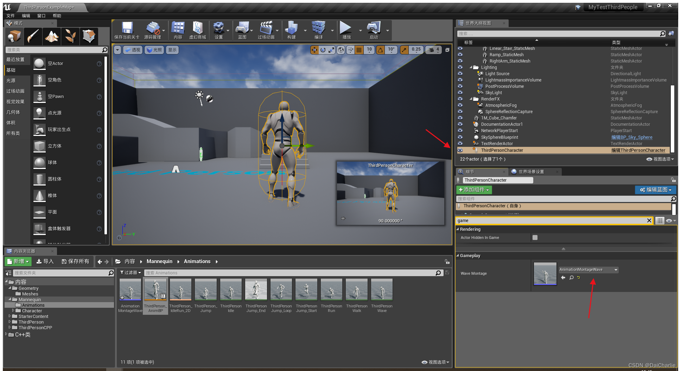Click the 过场动画 Cinematics clapperboard icon
The height and width of the screenshot is (371, 681).
[266, 28]
